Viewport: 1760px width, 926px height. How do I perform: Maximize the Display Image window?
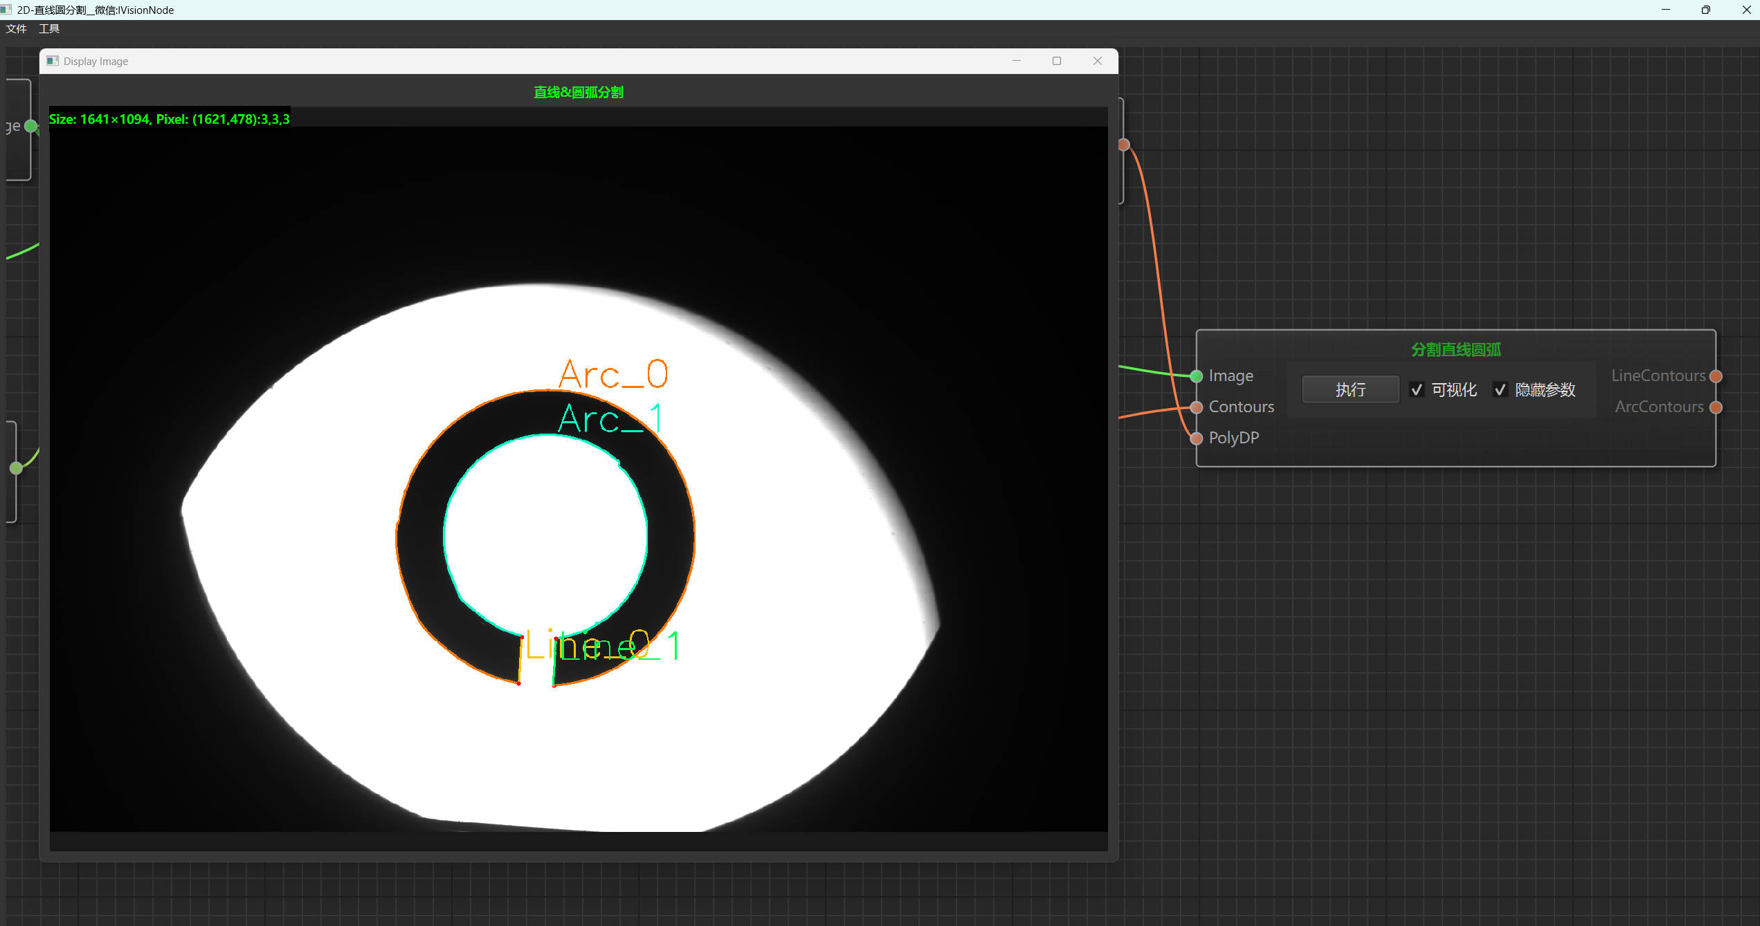pos(1057,61)
